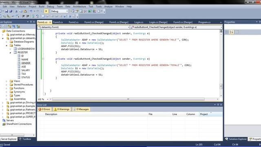The image size is (261, 147).
Task: Click the Server Explorer horizontal scrollbar
Action: [12, 135]
